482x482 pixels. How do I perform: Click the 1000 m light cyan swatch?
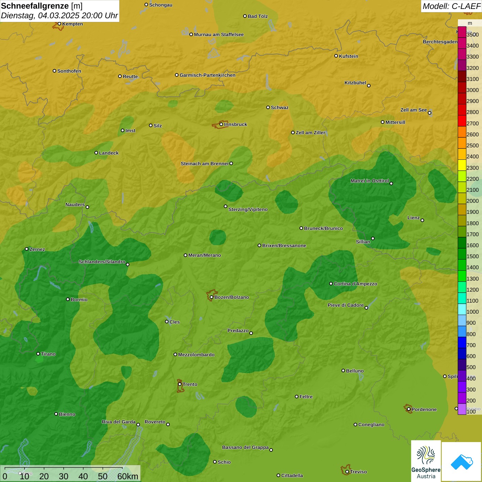pyautogui.click(x=462, y=309)
